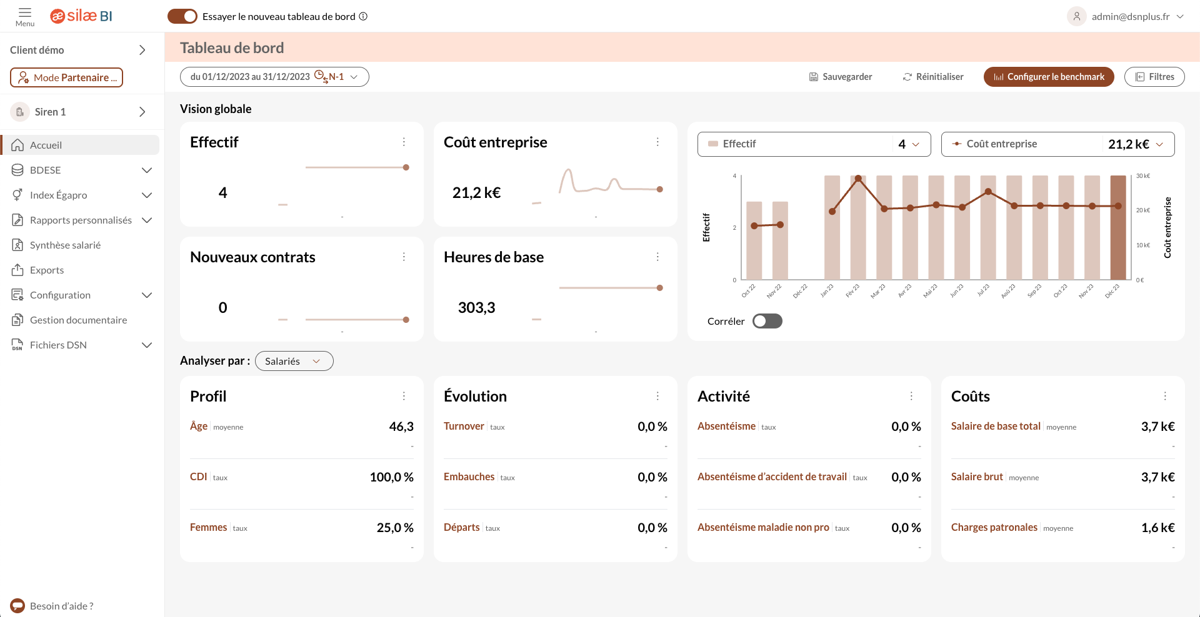Open Profil card options menu
Screen dimensions: 1200x617
point(404,396)
